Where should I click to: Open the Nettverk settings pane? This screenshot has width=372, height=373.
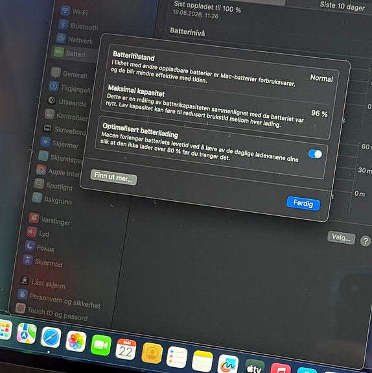(x=75, y=40)
